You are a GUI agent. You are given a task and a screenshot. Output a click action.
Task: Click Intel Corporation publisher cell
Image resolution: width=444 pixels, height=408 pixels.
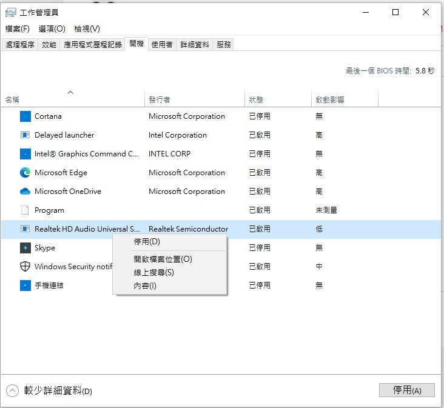[x=178, y=135]
